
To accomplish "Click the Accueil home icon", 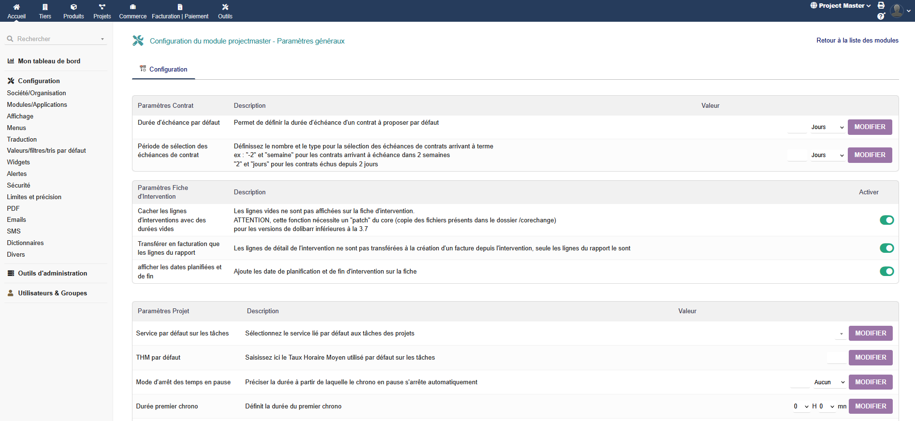I will 16,7.
